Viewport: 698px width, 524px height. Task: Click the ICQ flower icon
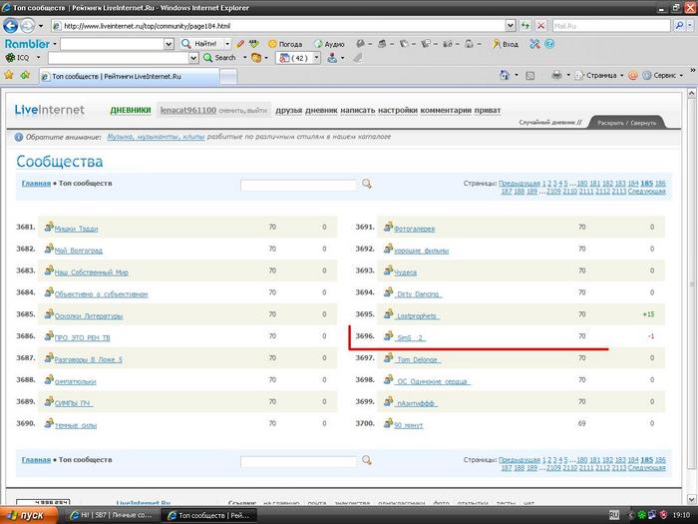[x=10, y=58]
